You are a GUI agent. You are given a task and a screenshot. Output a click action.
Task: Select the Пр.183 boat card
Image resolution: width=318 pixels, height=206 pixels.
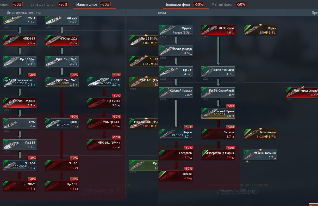click(20, 145)
